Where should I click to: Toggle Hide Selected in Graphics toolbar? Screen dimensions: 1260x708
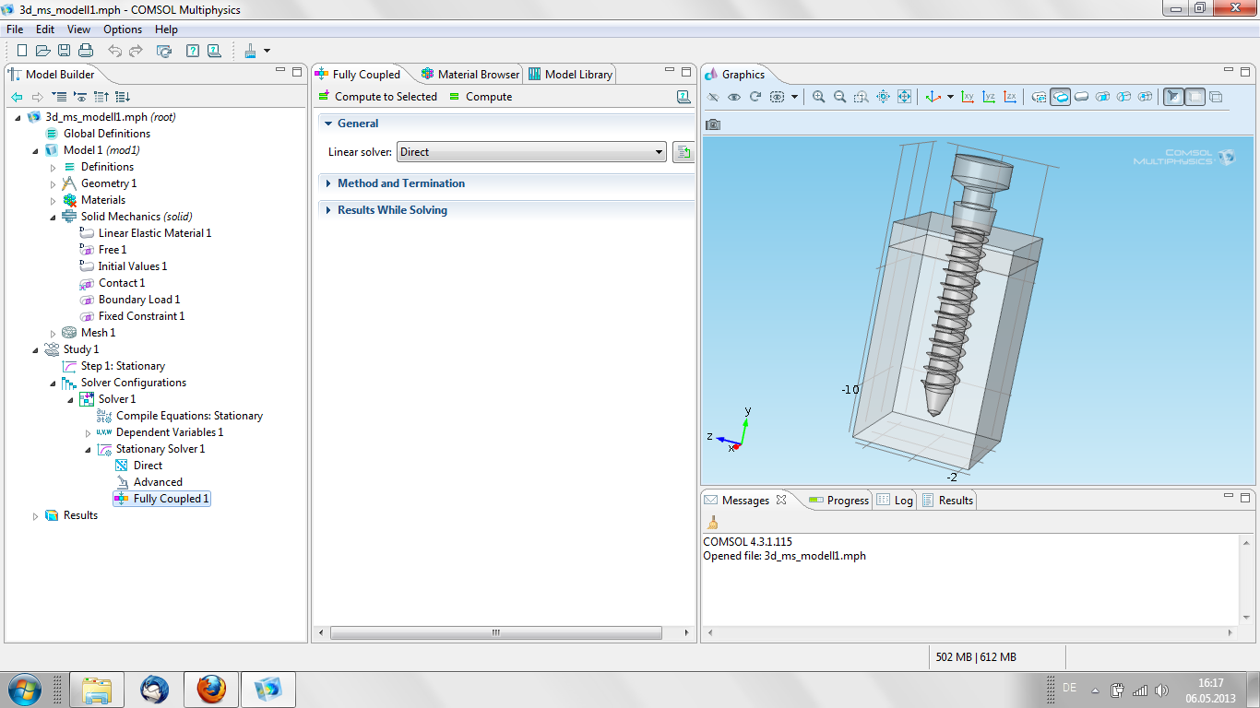(x=713, y=97)
